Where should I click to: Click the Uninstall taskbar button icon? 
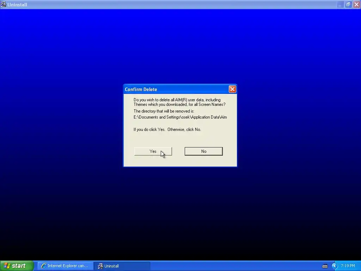[100, 266]
